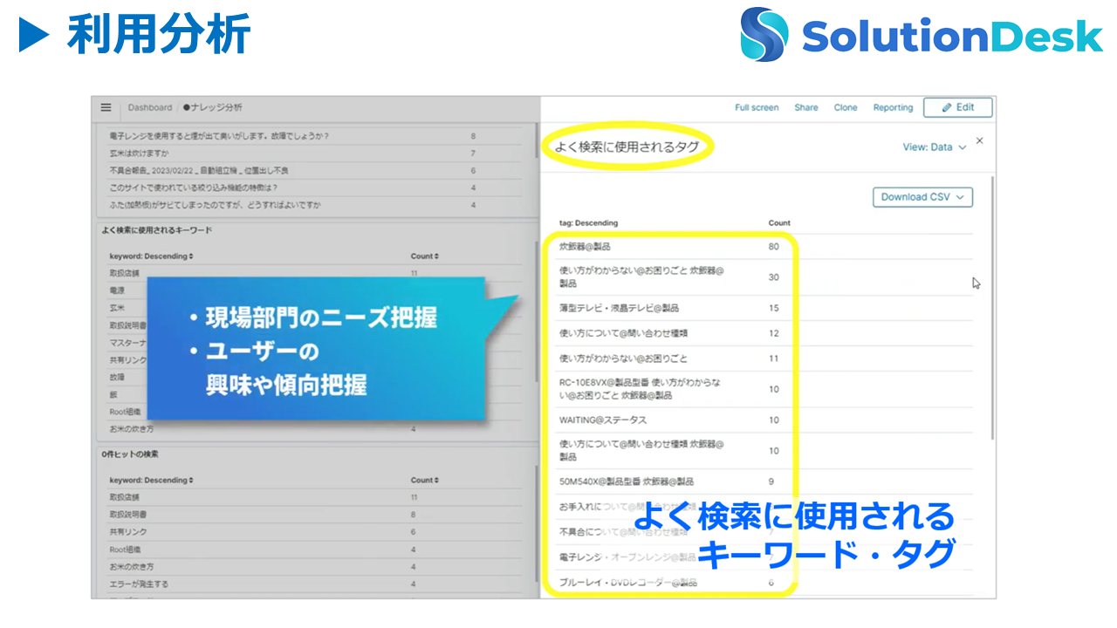Select the 炊飯器@製品 tag row
Viewport: 1117px width, 628px height.
tap(765, 247)
